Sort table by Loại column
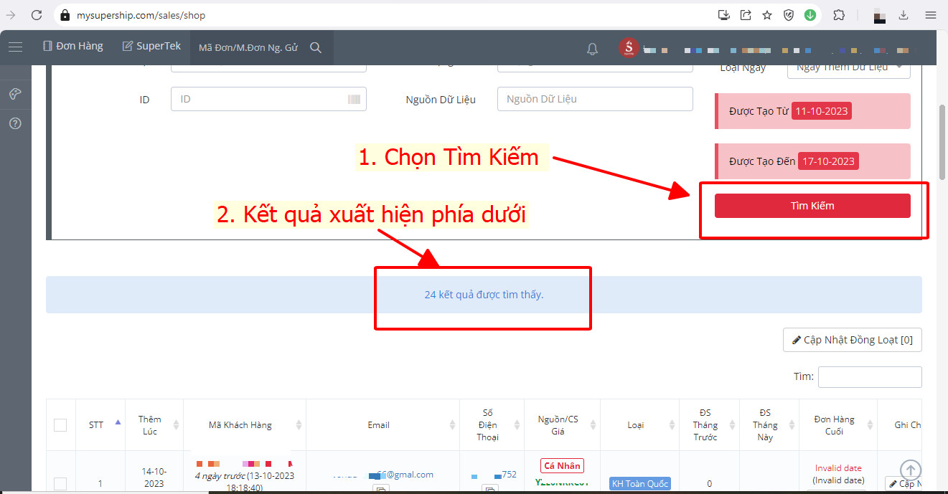Image resolution: width=948 pixels, height=494 pixels. pyautogui.click(x=639, y=425)
